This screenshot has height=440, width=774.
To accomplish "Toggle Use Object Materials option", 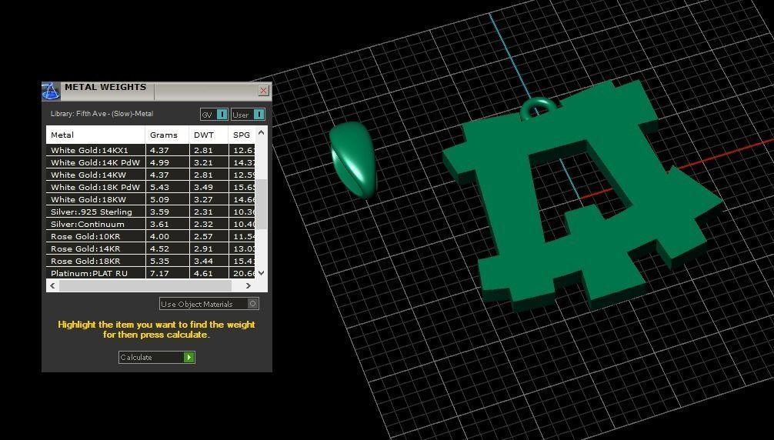I will point(209,304).
